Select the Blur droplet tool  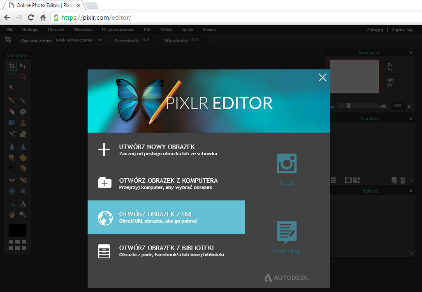(x=12, y=147)
